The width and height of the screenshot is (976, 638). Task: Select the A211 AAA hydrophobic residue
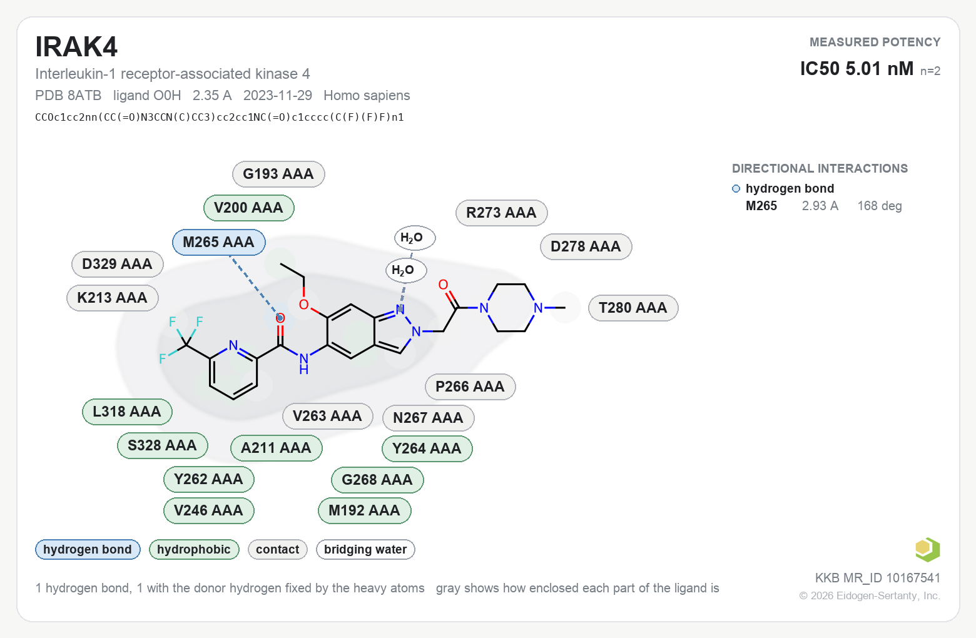(x=277, y=448)
